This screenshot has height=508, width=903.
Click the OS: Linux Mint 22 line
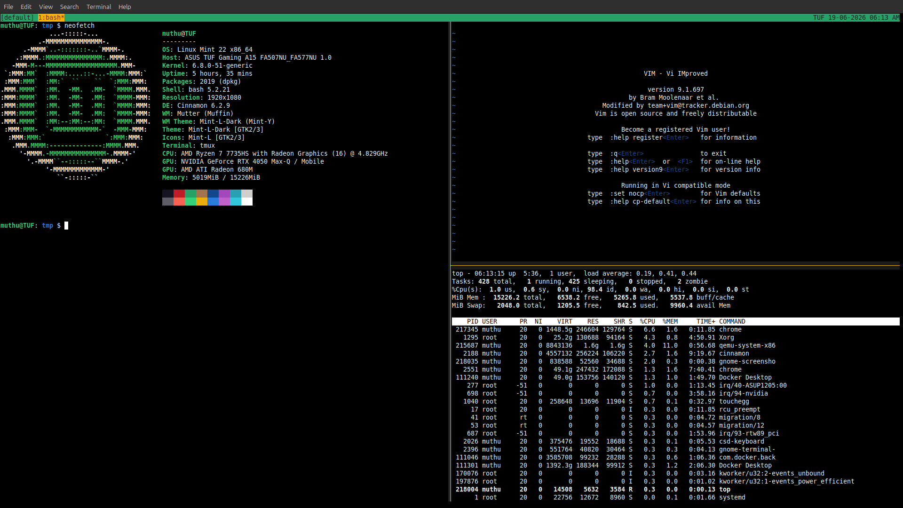[207, 49]
